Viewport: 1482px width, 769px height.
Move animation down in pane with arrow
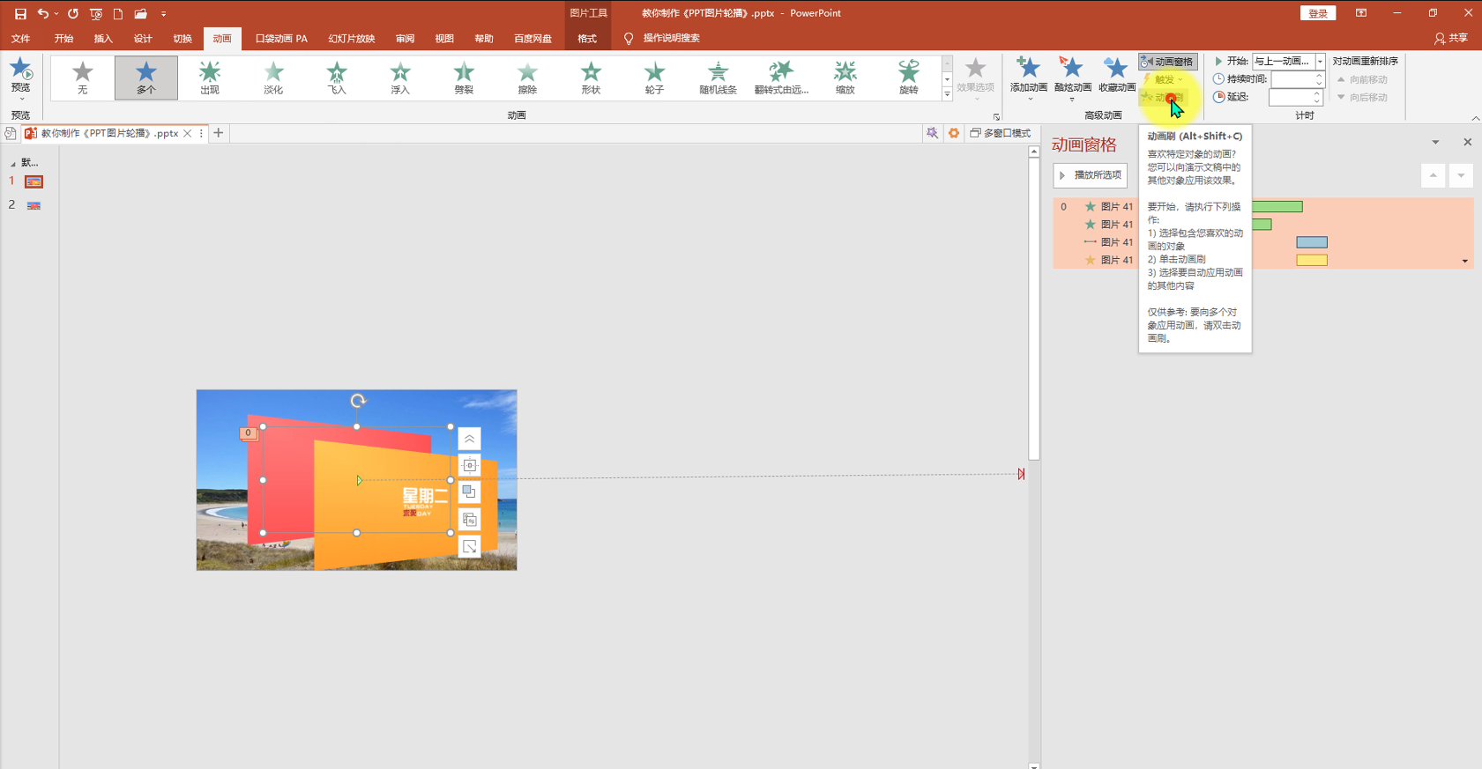(x=1461, y=175)
